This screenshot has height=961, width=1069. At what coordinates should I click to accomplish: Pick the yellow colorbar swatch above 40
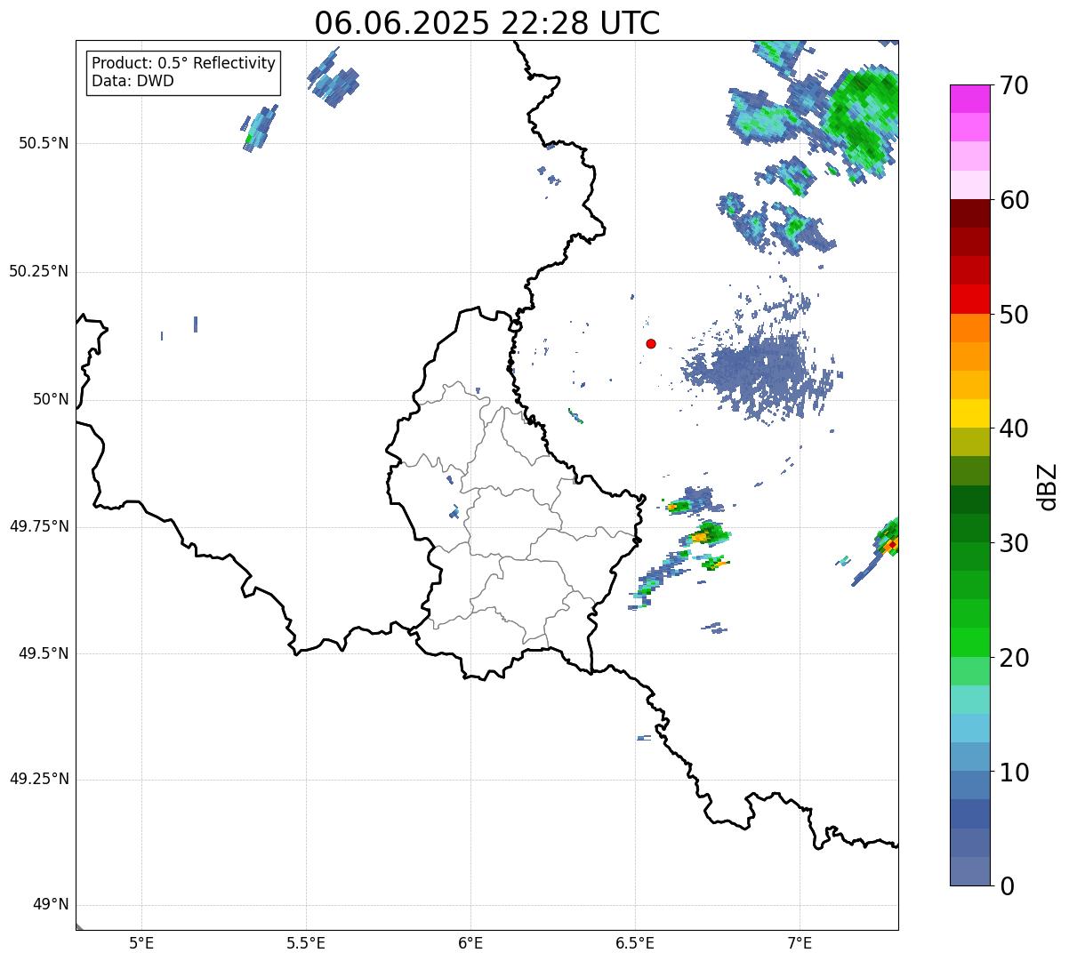[x=970, y=413]
